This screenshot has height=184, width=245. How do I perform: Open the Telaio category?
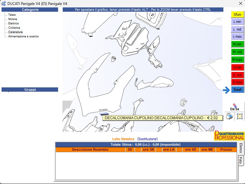click(12, 15)
